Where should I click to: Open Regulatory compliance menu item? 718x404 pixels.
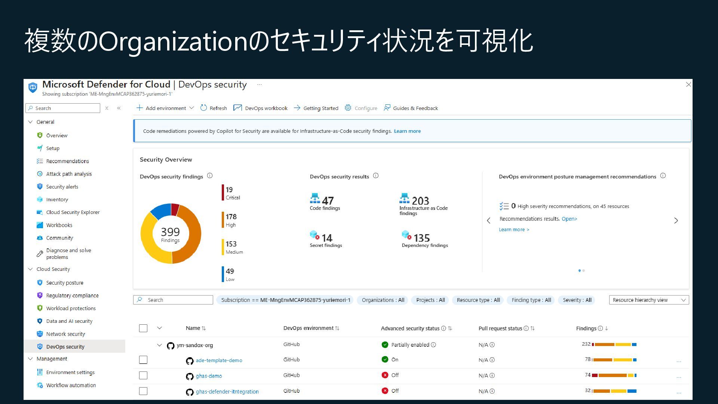72,296
